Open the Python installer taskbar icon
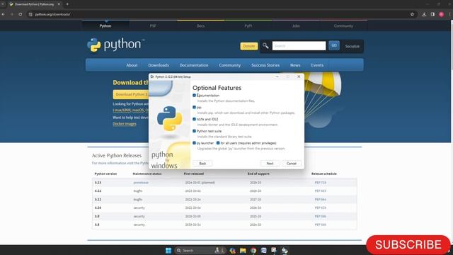This screenshot has height=255, width=453. point(285,250)
